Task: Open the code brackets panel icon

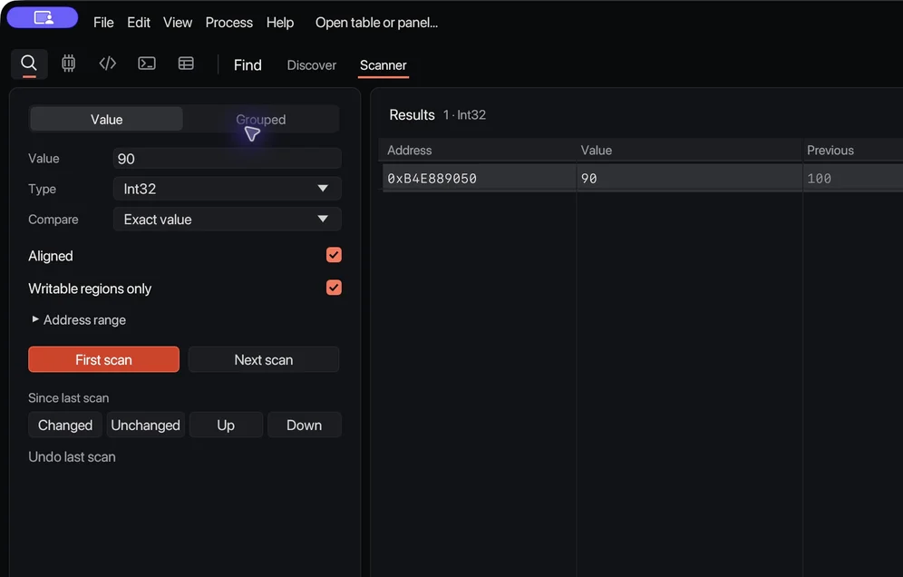Action: click(x=108, y=63)
